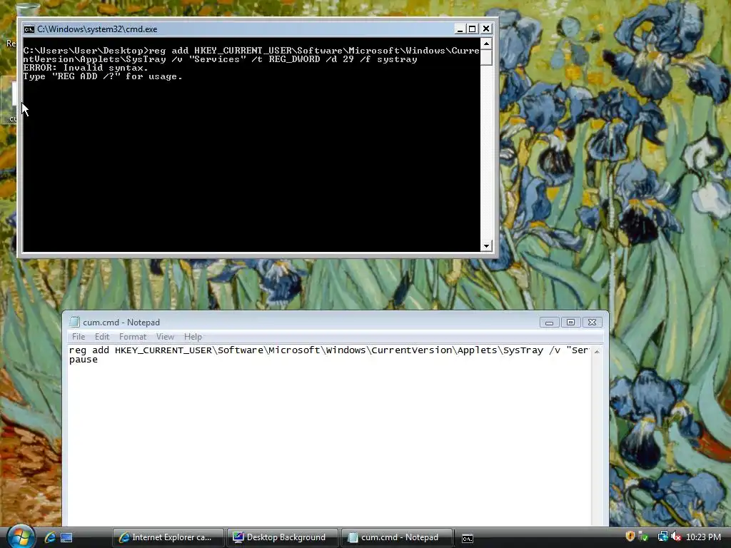Open the Windows Security Center shield tray icon
Image resolution: width=731 pixels, height=548 pixels.
630,537
